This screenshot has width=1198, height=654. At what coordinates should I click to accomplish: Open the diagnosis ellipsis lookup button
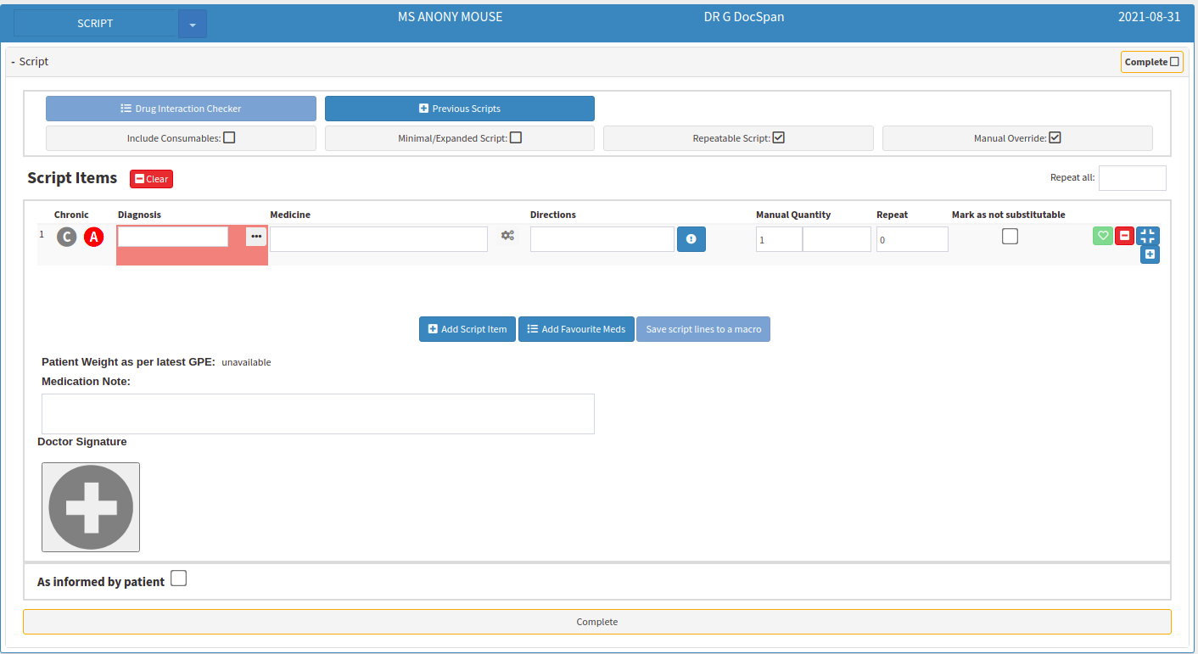(x=256, y=237)
